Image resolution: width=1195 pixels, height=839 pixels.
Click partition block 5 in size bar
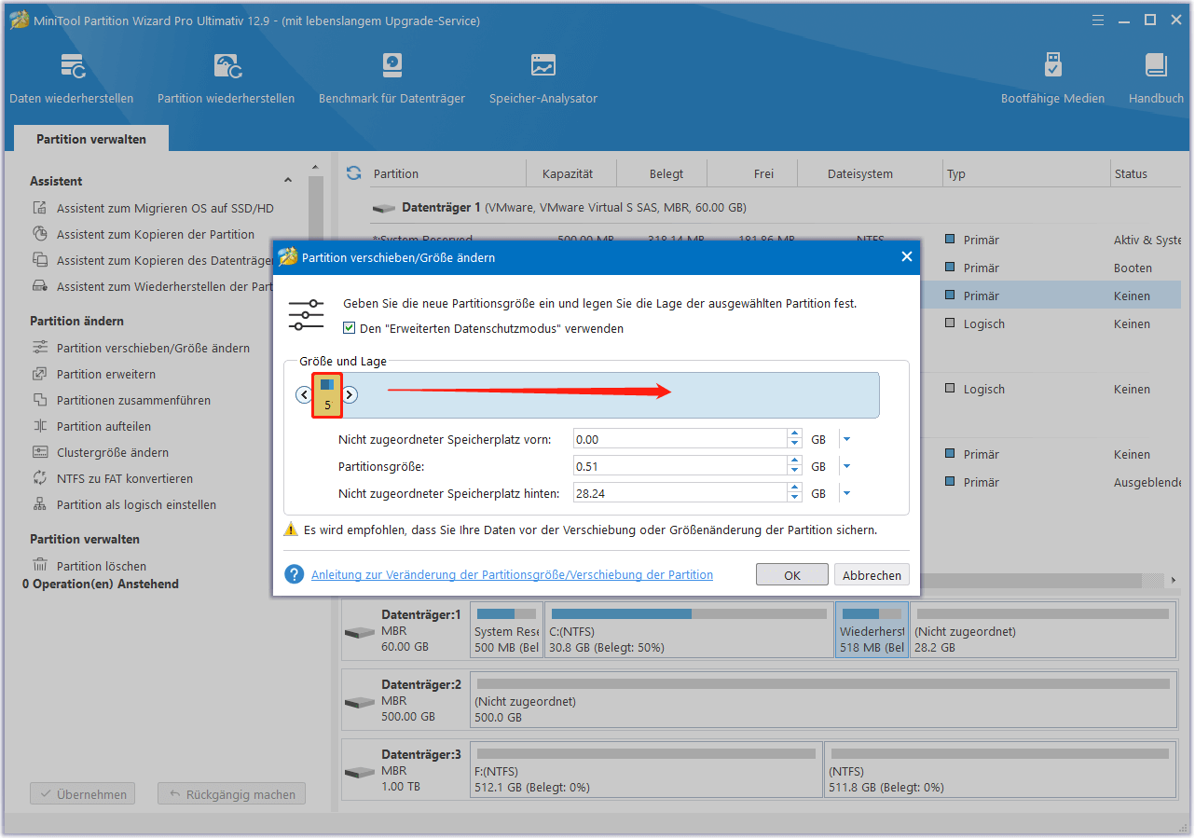point(327,395)
